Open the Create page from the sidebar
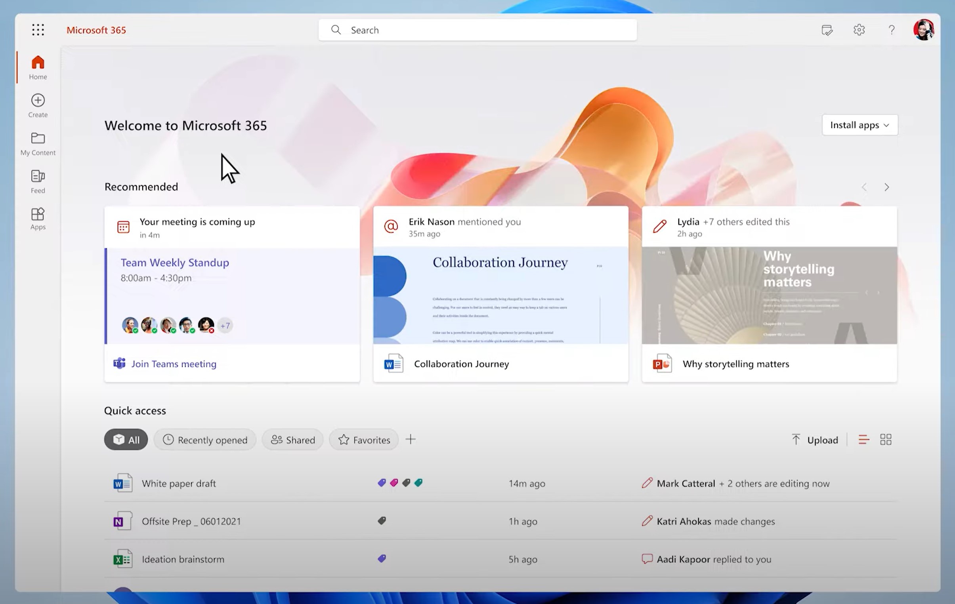The height and width of the screenshot is (604, 955). click(38, 105)
